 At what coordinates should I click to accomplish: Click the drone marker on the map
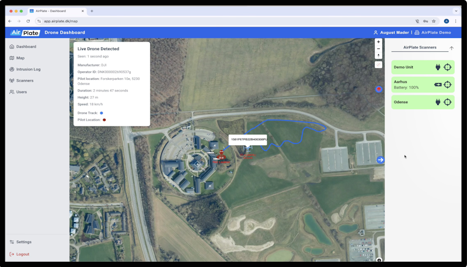[248, 149]
